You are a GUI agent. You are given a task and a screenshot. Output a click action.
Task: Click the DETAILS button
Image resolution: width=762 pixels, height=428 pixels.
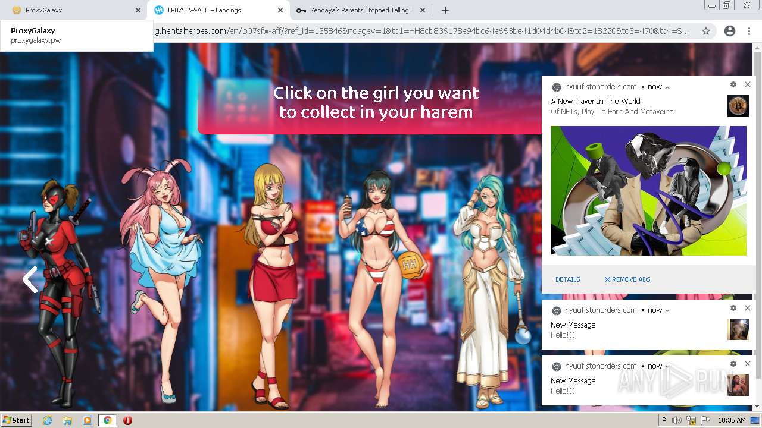coord(567,279)
